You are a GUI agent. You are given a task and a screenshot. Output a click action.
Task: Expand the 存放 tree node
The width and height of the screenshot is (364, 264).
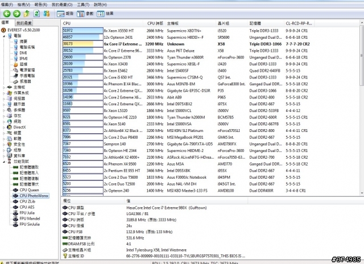point(4,116)
